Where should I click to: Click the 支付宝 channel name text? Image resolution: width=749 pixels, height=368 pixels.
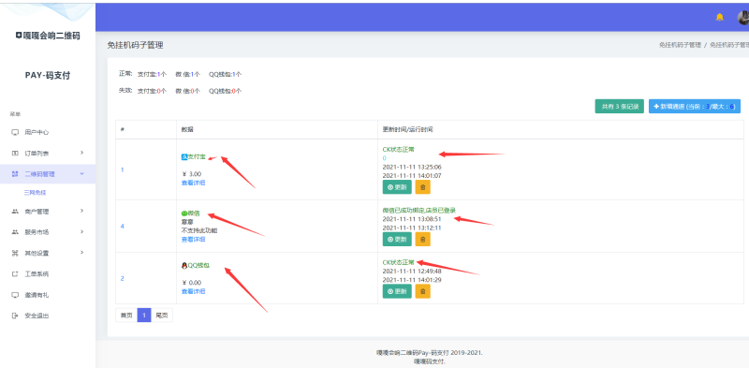tap(197, 156)
